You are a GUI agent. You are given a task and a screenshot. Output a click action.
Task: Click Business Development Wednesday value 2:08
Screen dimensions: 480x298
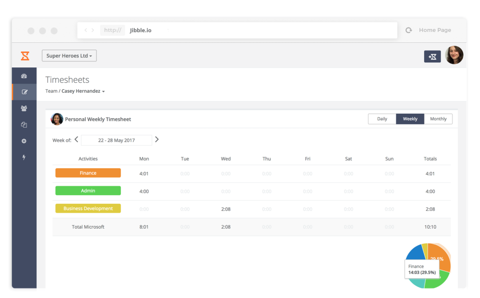pyautogui.click(x=225, y=209)
